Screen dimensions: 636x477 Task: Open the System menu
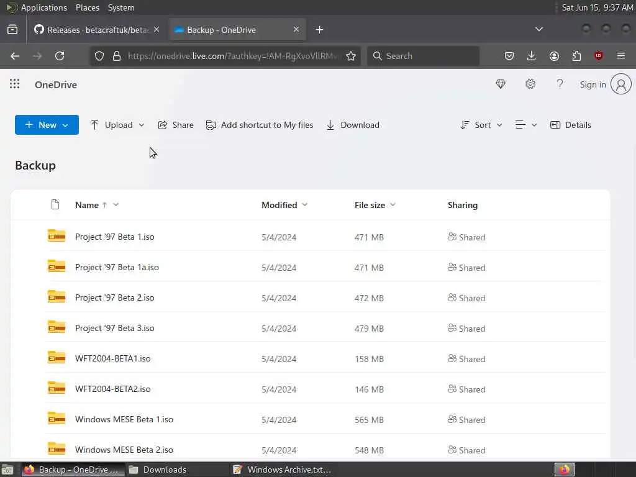pyautogui.click(x=121, y=7)
